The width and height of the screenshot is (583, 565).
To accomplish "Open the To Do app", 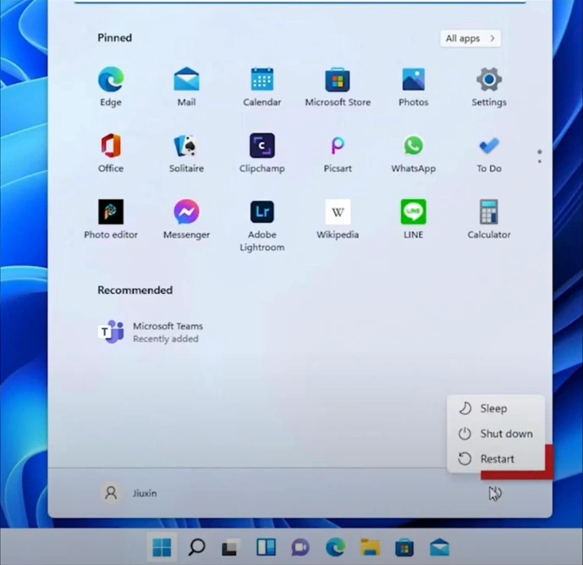I will (489, 152).
